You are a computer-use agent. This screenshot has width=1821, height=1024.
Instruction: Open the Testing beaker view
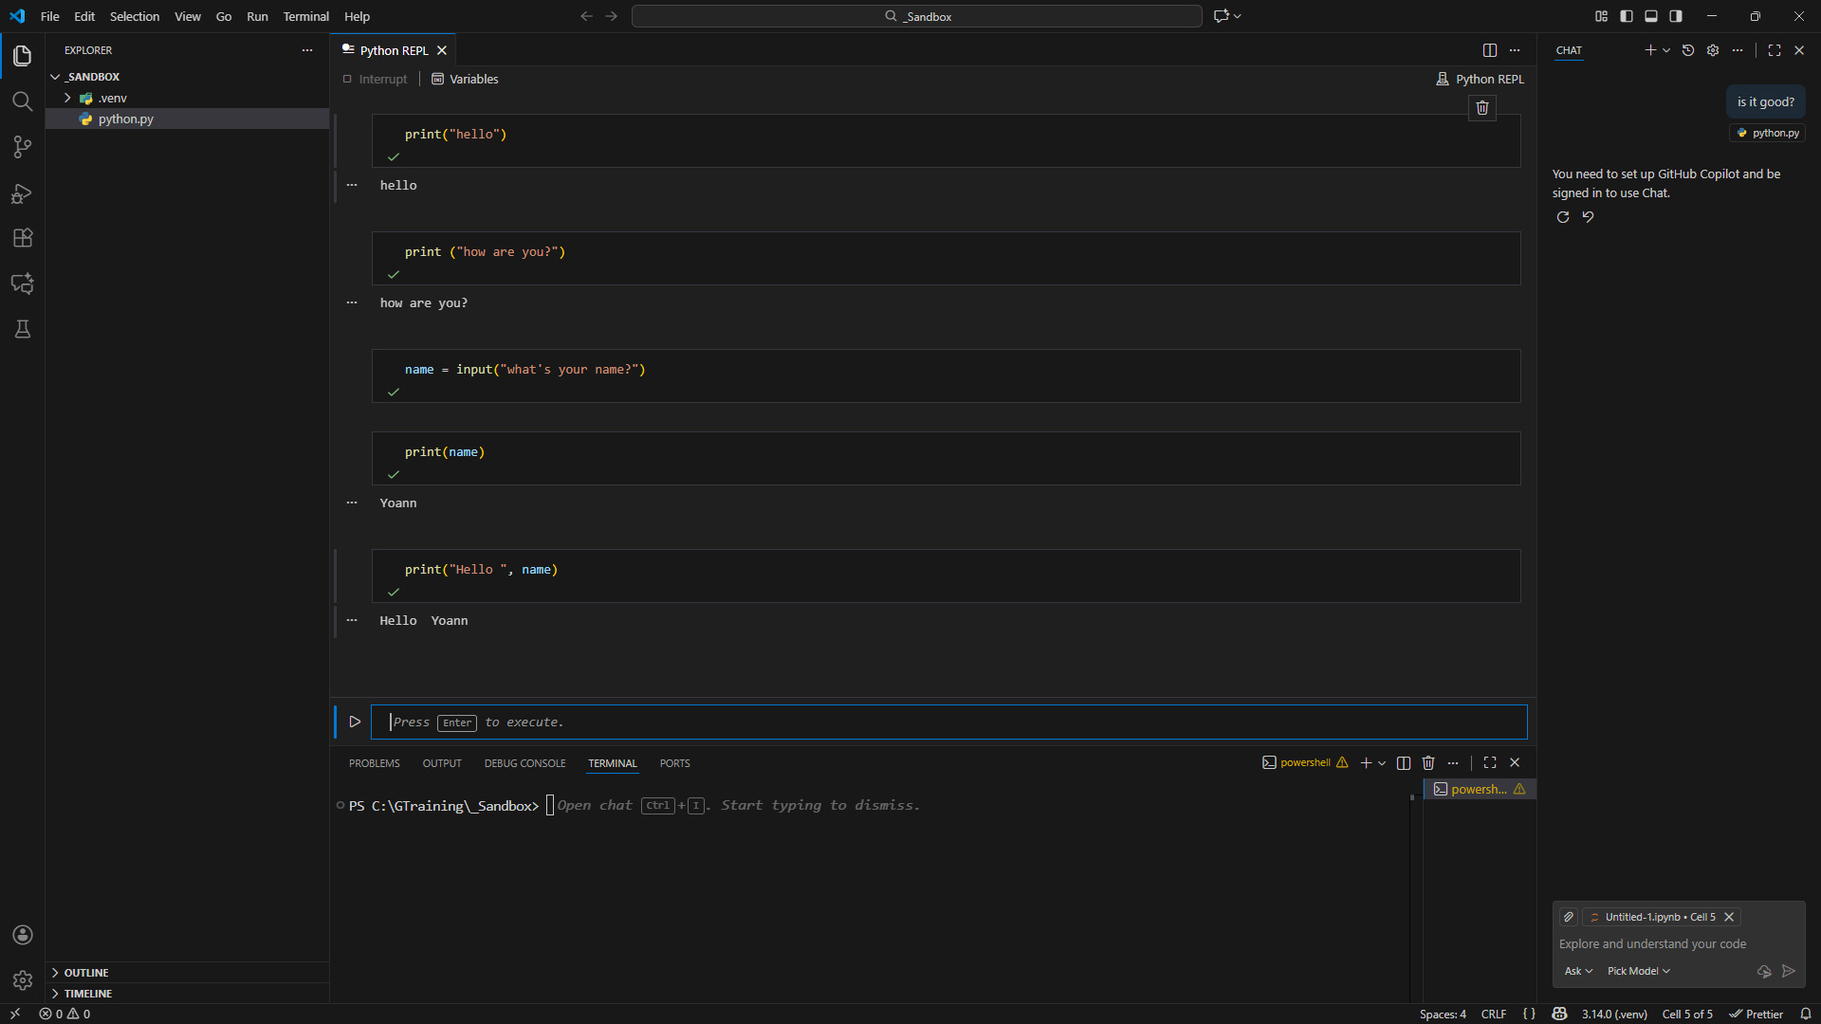[22, 329]
